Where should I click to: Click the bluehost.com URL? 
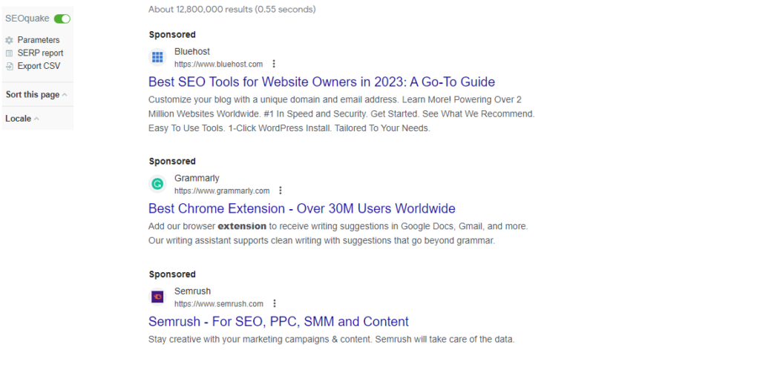tap(219, 64)
